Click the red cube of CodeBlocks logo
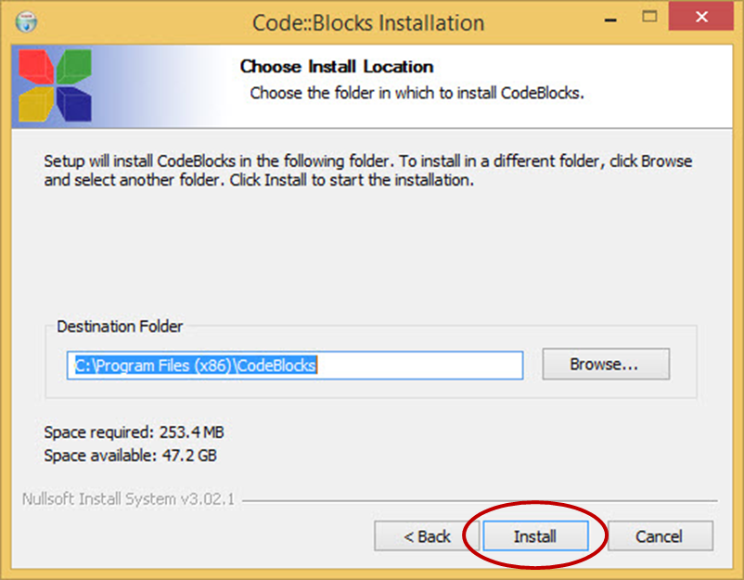Viewport: 744px width, 580px height. point(37,67)
